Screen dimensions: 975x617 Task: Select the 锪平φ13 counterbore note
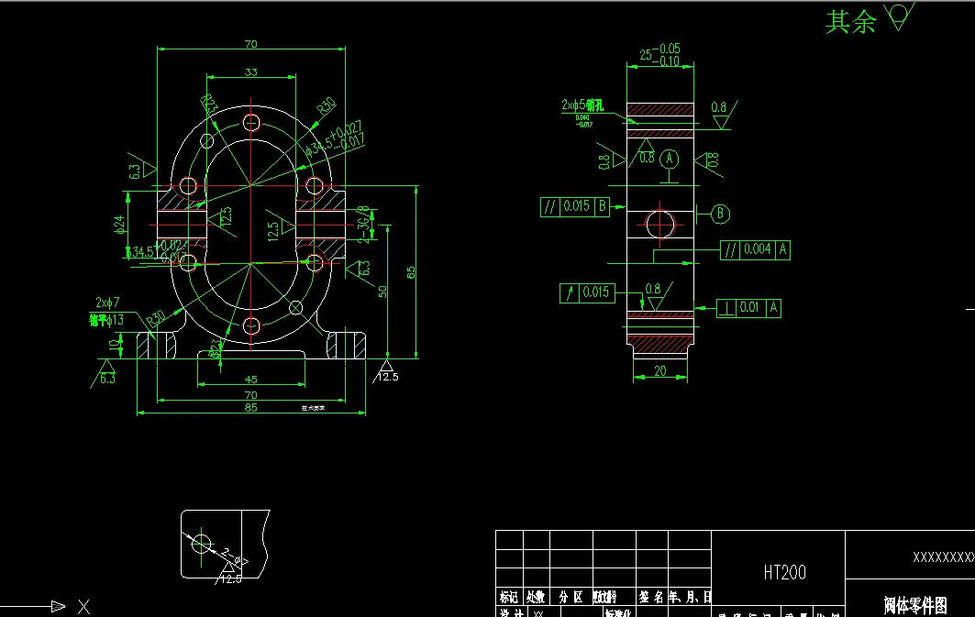pyautogui.click(x=106, y=320)
